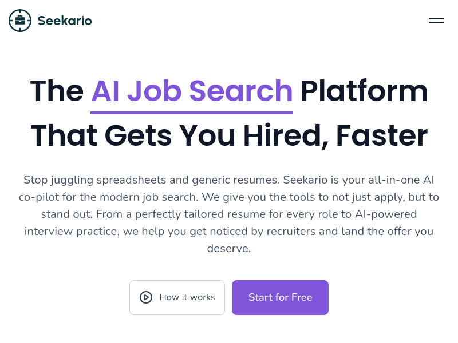Viewport: 458px width, 343px height.
Task: Click the purple "AI Job Search" text
Action: pyautogui.click(x=192, y=91)
